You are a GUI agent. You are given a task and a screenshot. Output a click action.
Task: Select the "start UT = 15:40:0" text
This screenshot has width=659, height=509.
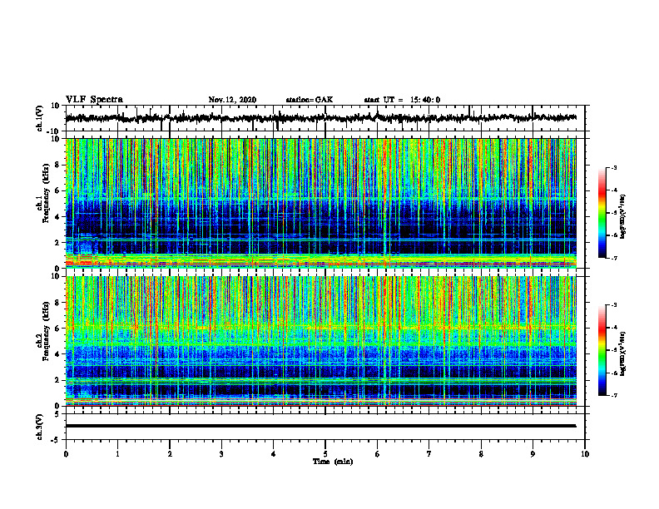click(402, 100)
